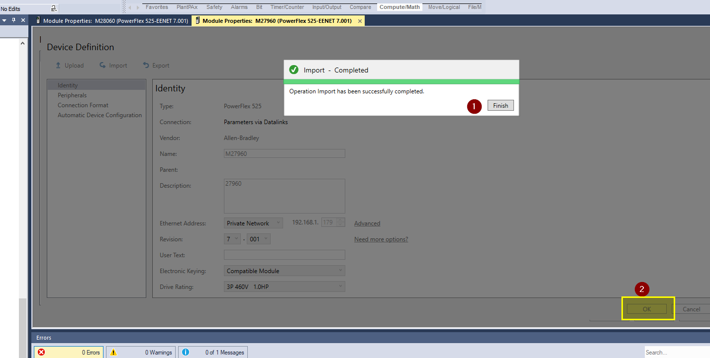Switch to the Favorites instruction tab
This screenshot has width=710, height=358.
pyautogui.click(x=157, y=7)
